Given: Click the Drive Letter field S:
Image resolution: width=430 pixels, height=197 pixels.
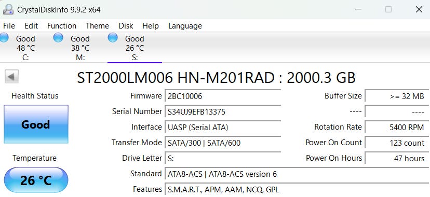Looking at the screenshot, I should coord(223,159).
